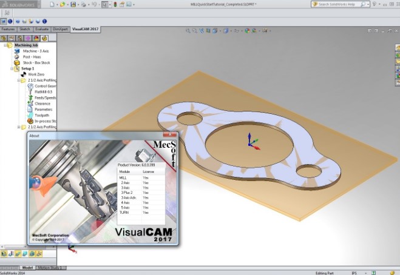Toggle the Section View icon
This screenshot has width=400, height=275.
click(208, 31)
